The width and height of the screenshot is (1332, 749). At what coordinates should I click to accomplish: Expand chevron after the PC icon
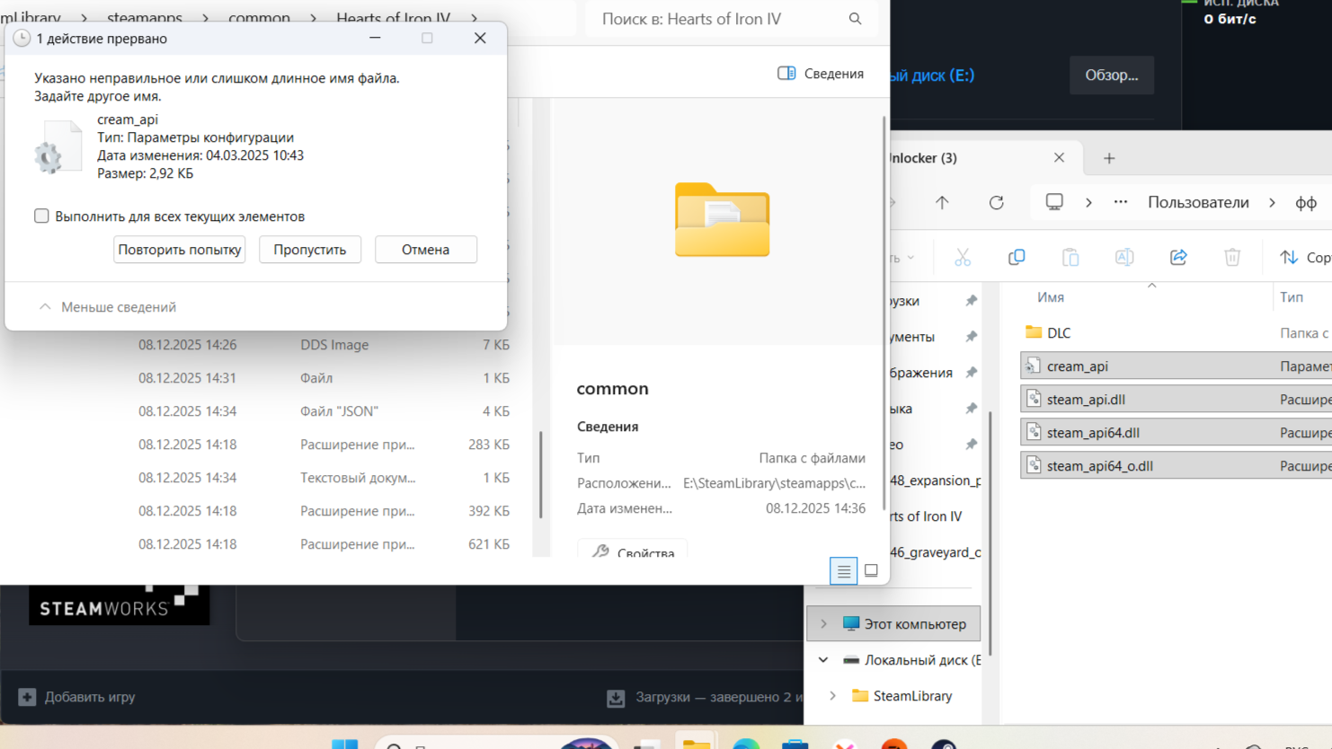pos(1088,203)
